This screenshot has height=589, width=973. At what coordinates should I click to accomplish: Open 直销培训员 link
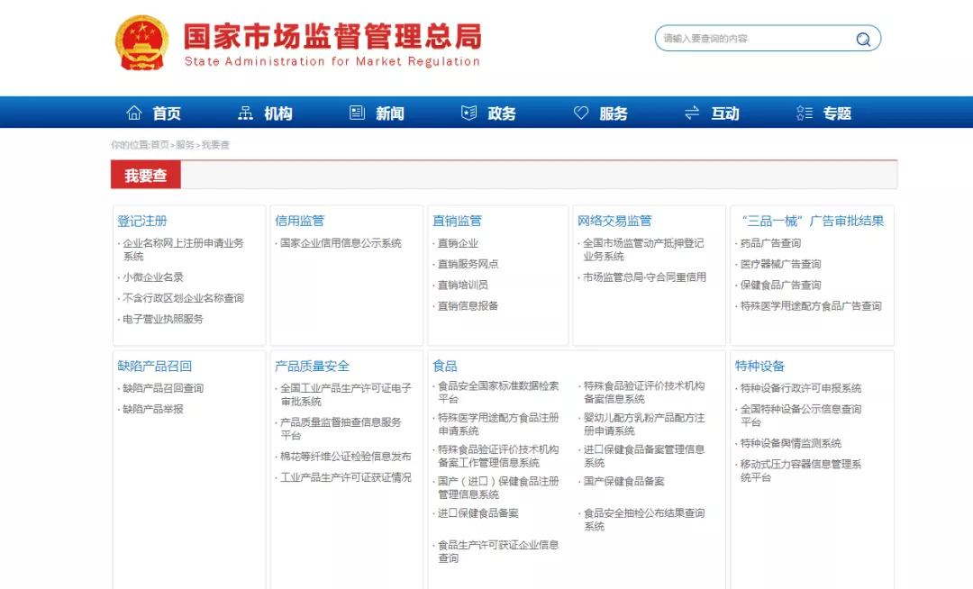463,285
